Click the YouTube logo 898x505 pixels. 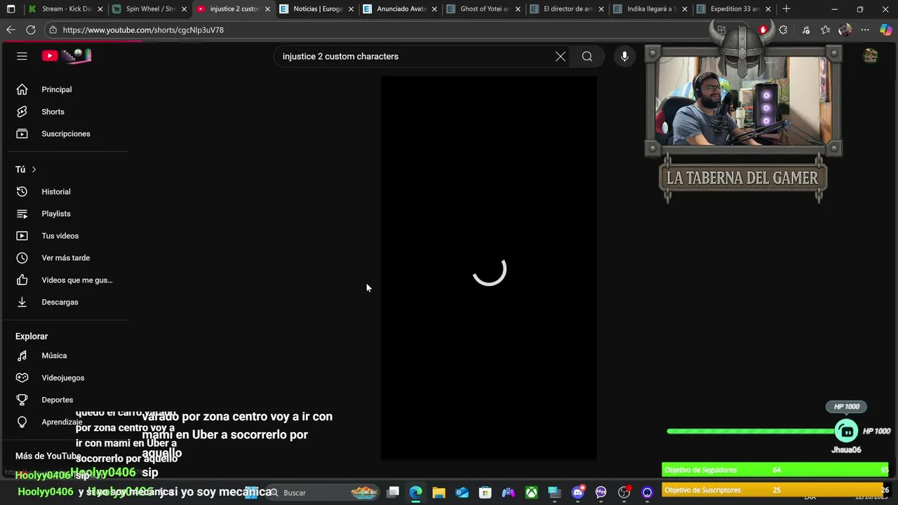(67, 56)
